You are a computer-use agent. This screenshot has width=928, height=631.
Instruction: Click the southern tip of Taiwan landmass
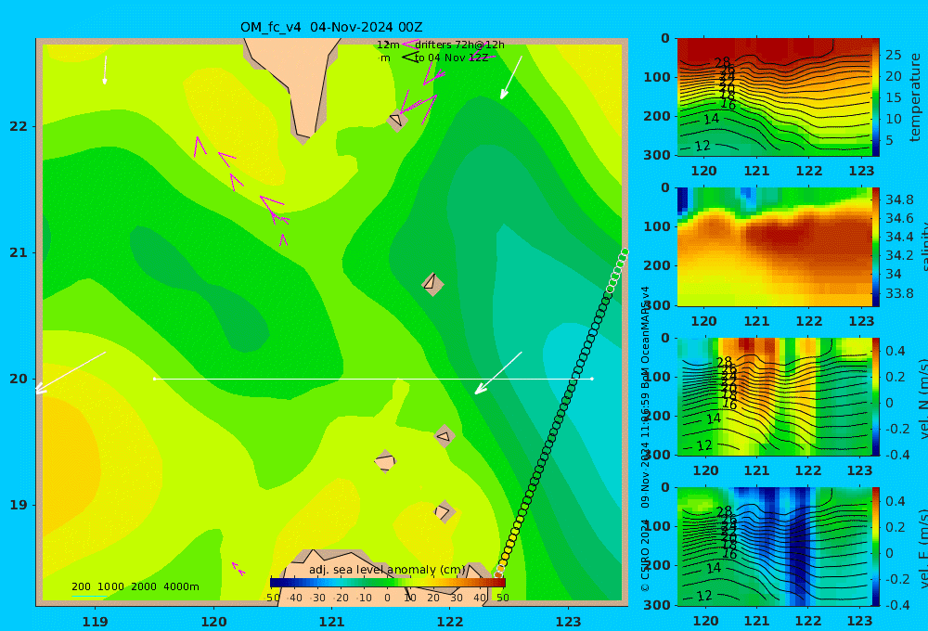(x=303, y=137)
